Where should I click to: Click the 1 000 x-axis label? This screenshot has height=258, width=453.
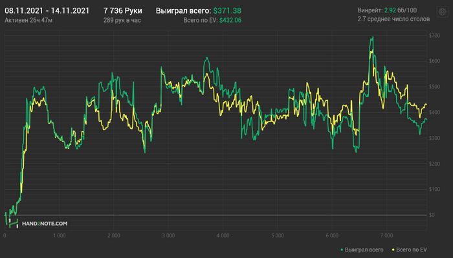point(60,235)
